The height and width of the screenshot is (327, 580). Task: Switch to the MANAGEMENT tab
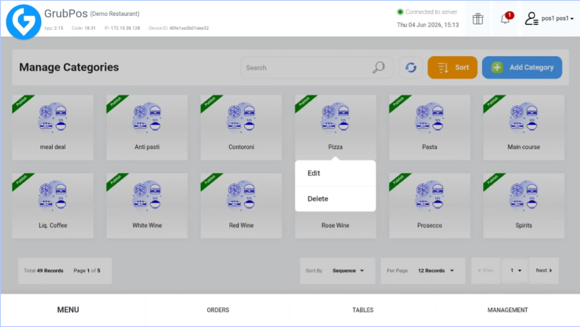(508, 310)
